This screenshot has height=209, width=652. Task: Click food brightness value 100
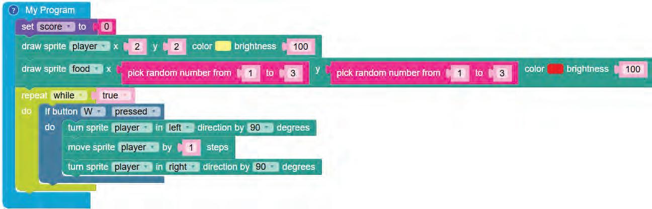(x=631, y=69)
